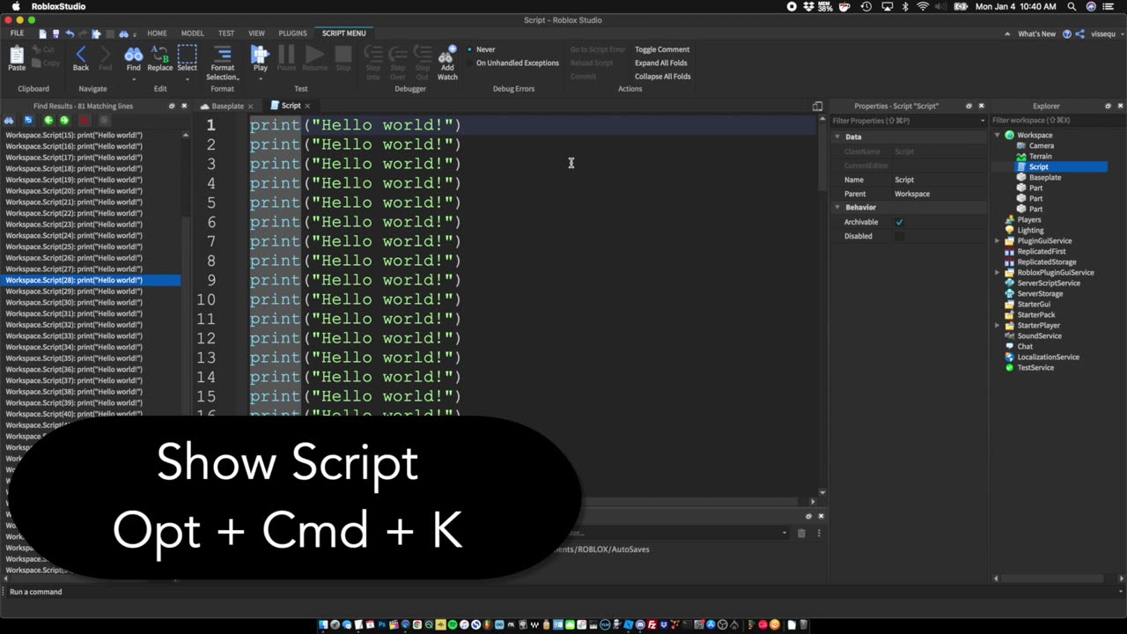Undock the Explorer panel
Image resolution: width=1127 pixels, height=634 pixels.
point(1108,106)
